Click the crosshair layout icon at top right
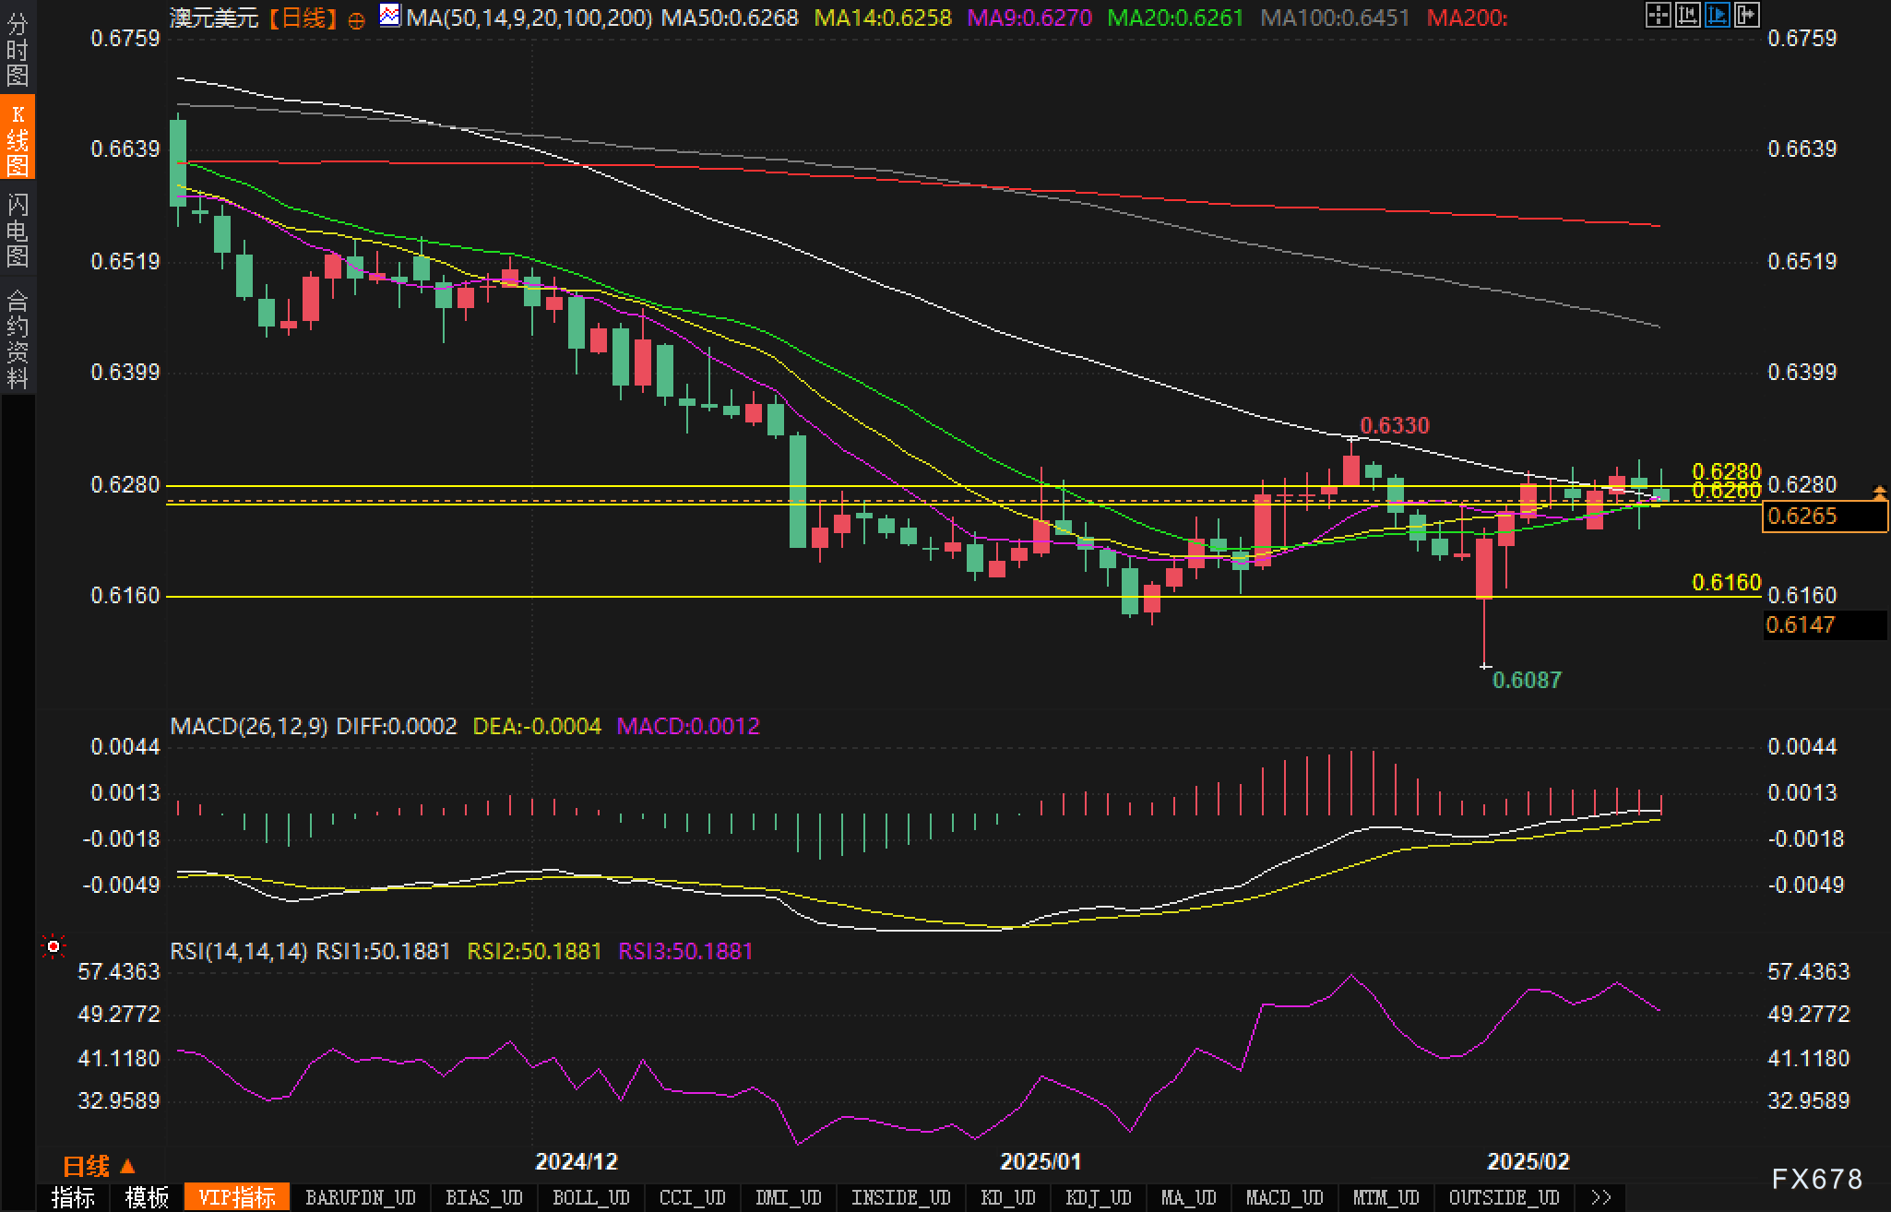Image resolution: width=1891 pixels, height=1212 pixels. pyautogui.click(x=1658, y=15)
